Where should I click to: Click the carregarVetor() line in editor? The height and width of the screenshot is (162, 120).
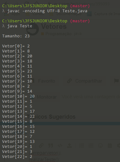45,153
